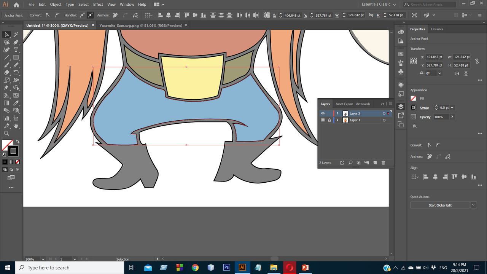The image size is (487, 274).
Task: Hide Layer 2 with eye icon
Action: point(323,113)
